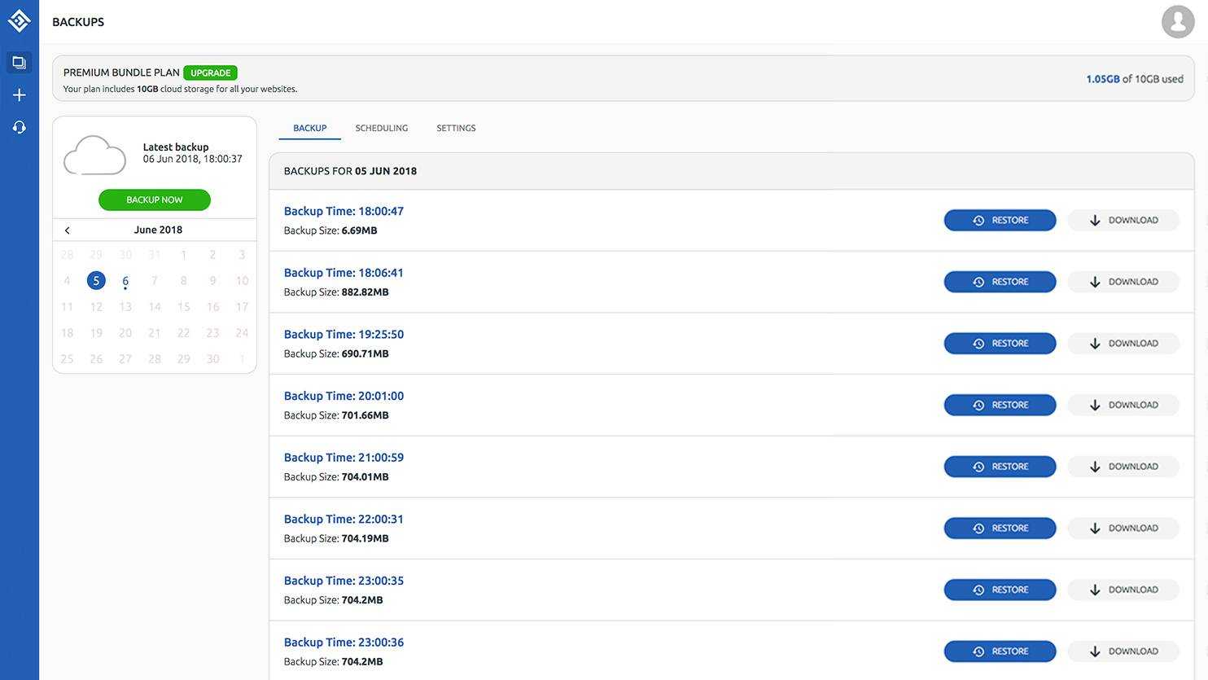Open the Backup Time: 18:06:41 link
This screenshot has height=680, width=1208.
click(x=344, y=273)
